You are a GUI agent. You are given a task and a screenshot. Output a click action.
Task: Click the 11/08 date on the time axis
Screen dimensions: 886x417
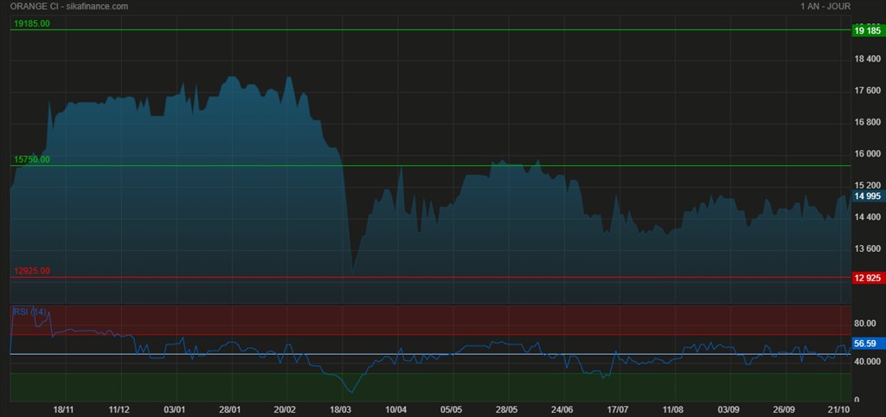[673, 409]
